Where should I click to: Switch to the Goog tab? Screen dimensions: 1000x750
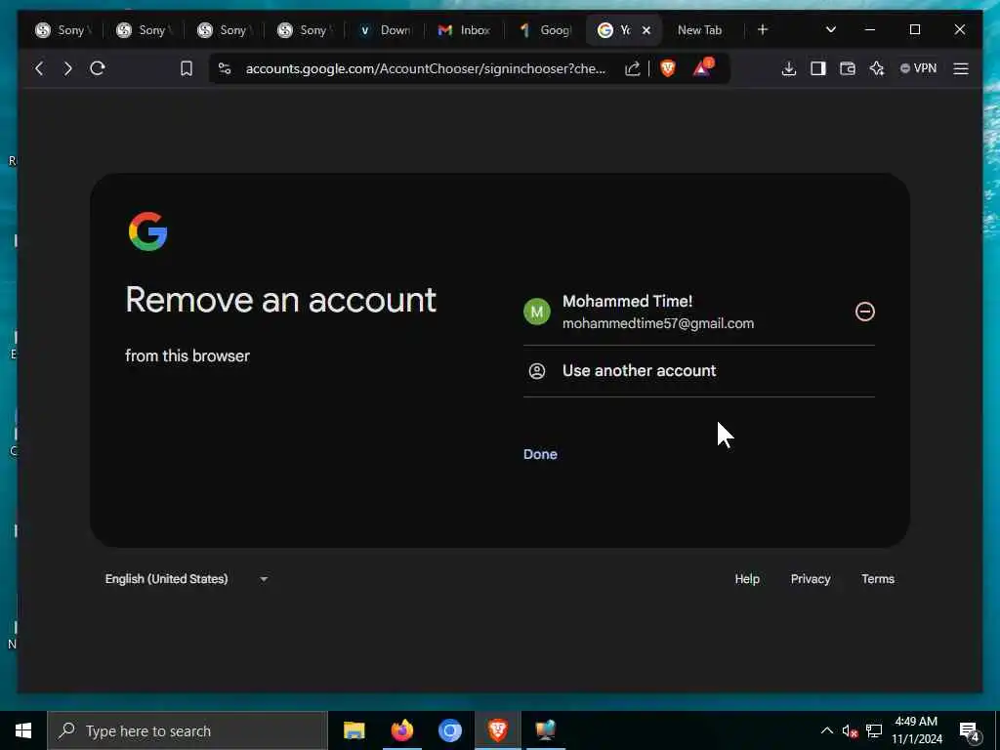[545, 30]
